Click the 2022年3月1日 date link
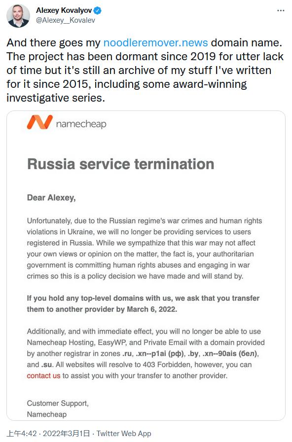The image size is (292, 442). (x=66, y=433)
